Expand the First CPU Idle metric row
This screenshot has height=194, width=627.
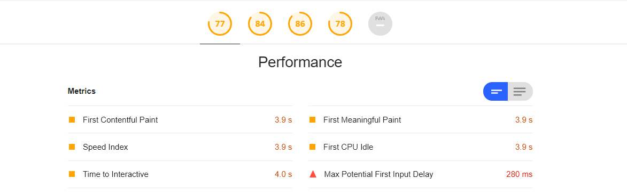(421, 147)
